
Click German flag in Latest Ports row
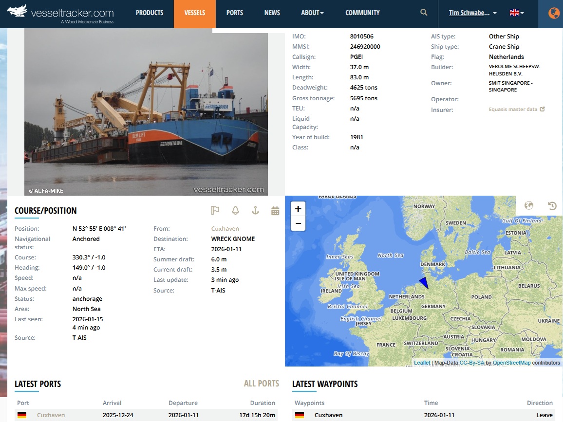[x=22, y=415]
